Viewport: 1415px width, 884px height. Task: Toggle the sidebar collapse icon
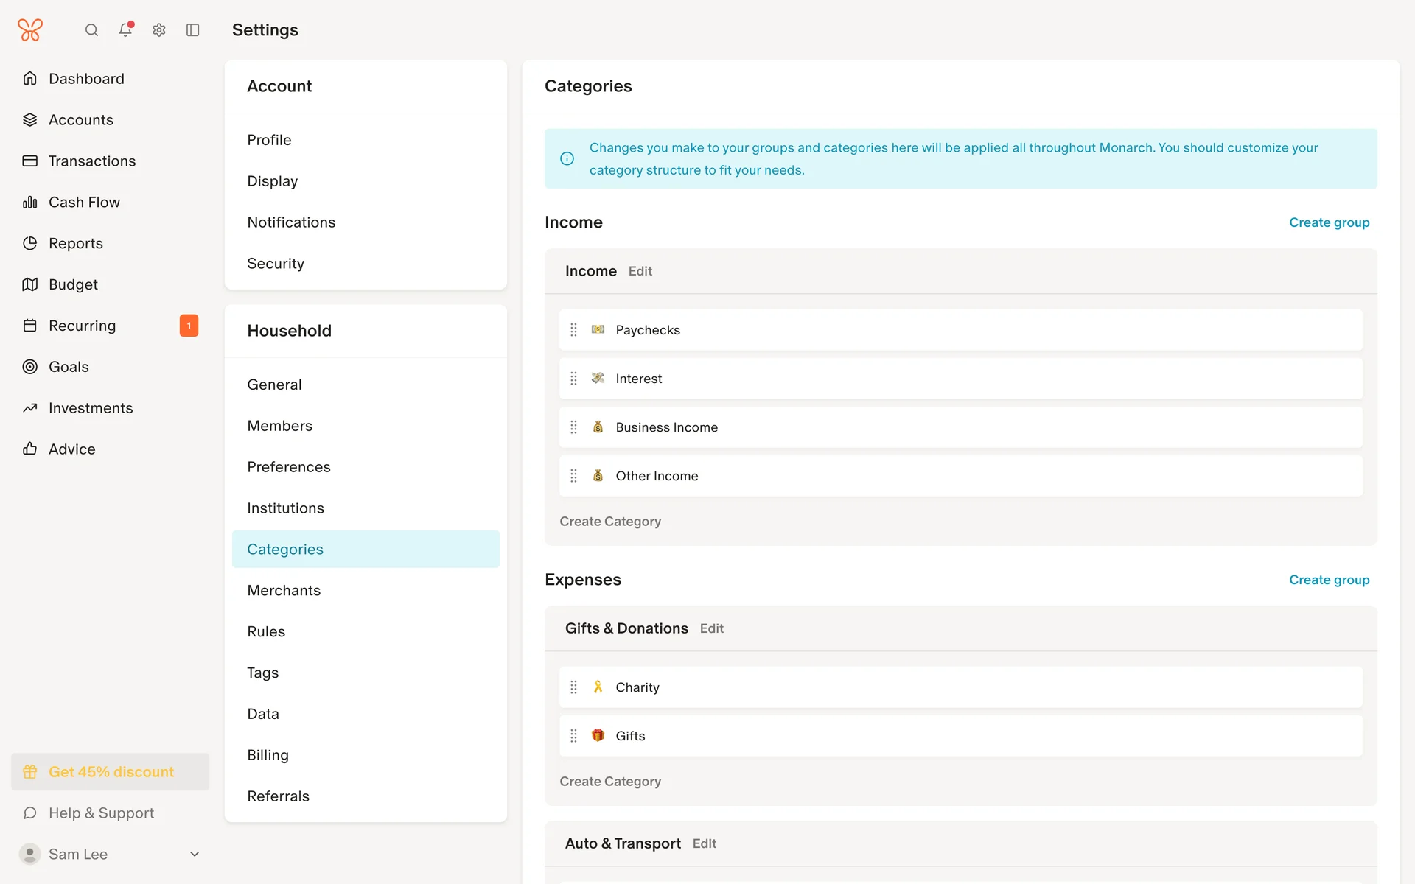193,30
